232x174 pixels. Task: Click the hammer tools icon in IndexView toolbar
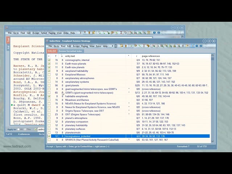[x=135, y=46]
